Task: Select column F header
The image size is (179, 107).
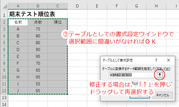Action: click(117, 6)
